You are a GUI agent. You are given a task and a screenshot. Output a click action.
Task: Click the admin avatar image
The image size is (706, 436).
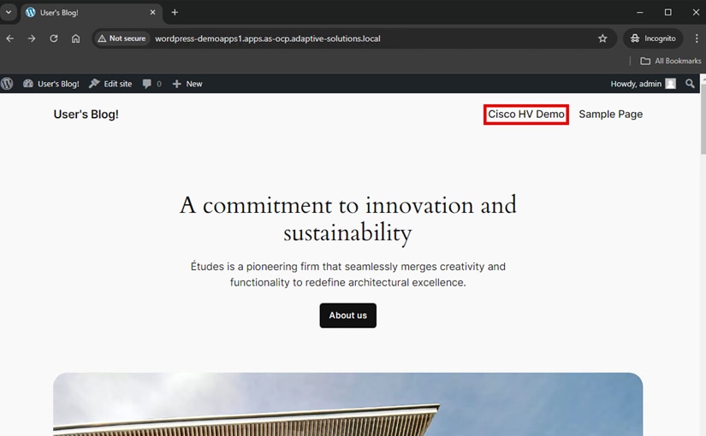tap(670, 84)
